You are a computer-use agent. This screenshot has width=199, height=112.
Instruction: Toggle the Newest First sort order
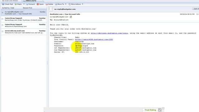coord(27,8)
